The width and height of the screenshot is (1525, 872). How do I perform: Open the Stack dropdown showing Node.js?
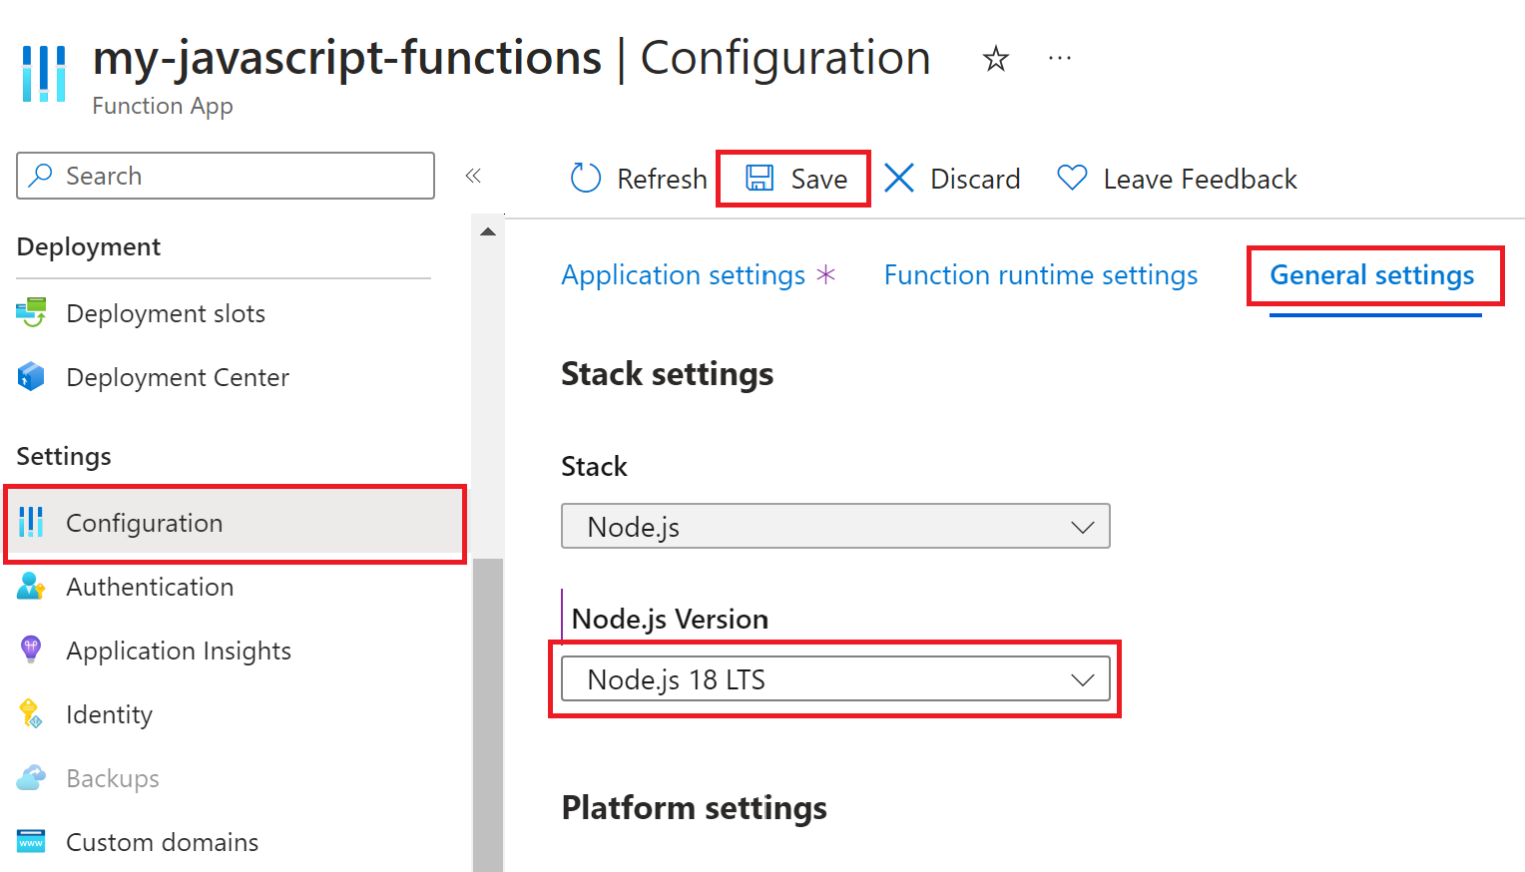tap(835, 526)
